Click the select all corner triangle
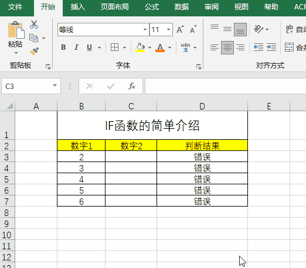Screen dimensions: 306x268 [x=10, y=106]
